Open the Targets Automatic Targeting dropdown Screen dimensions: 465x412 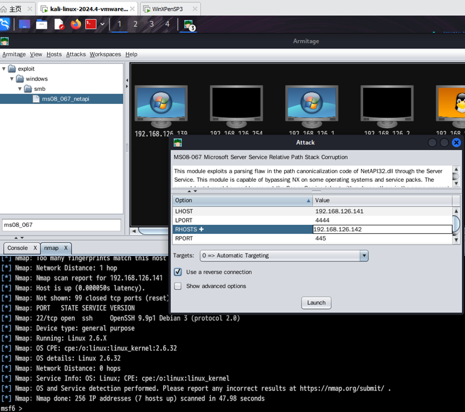(x=284, y=256)
